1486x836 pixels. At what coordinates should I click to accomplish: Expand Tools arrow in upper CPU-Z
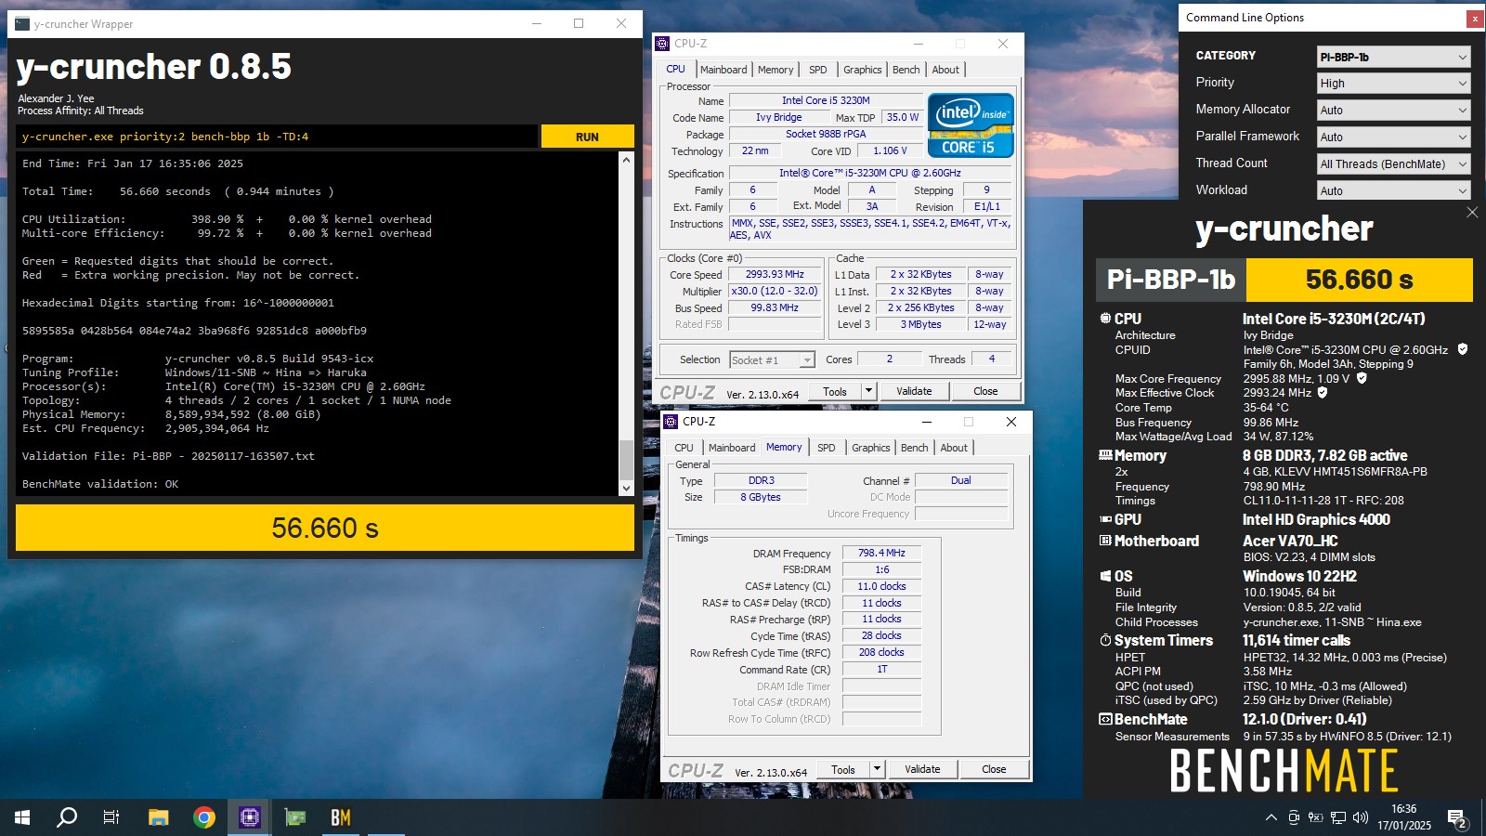tap(868, 391)
